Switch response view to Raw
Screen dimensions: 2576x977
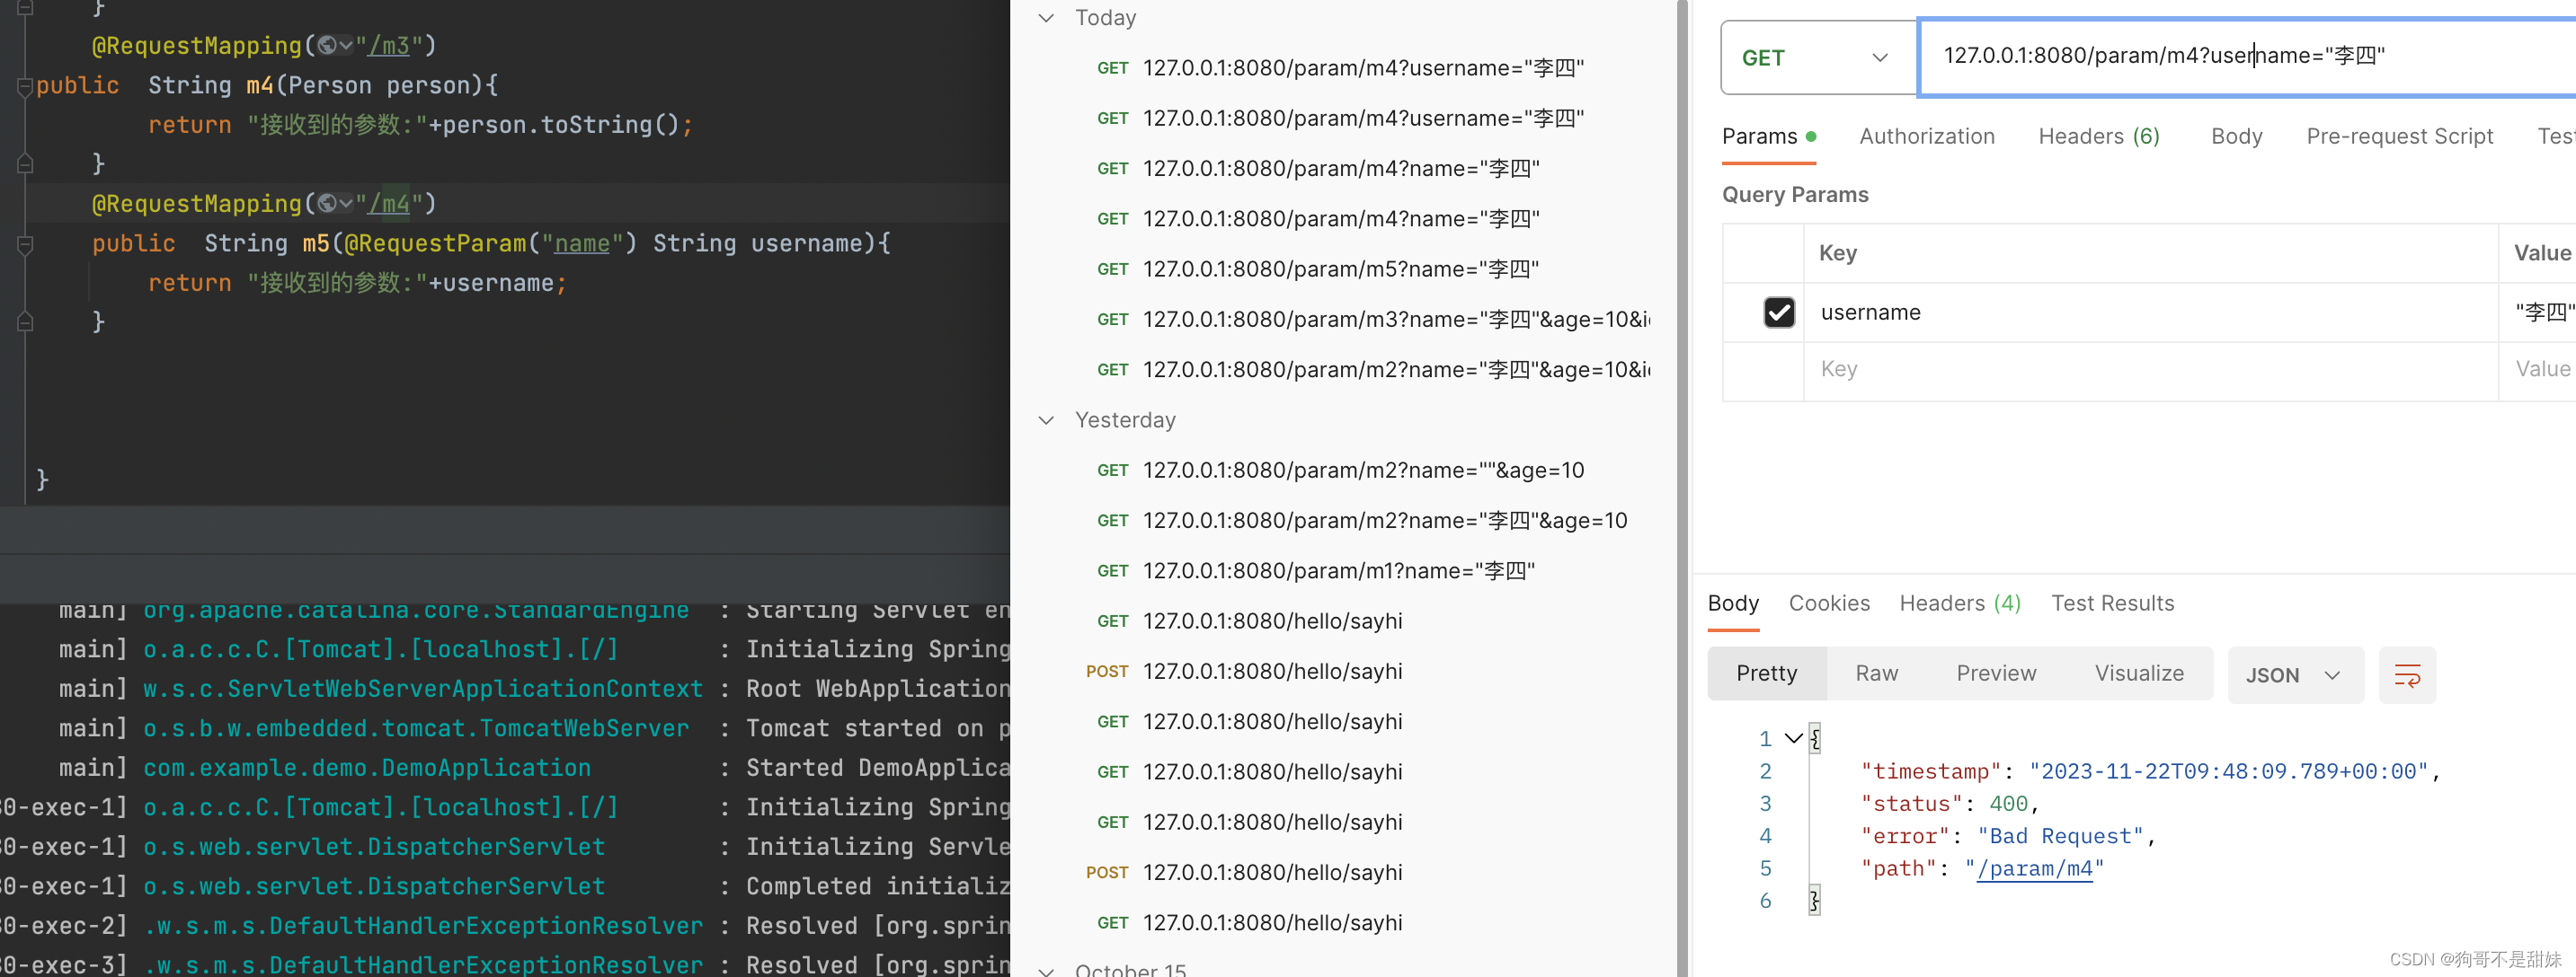pyautogui.click(x=1876, y=673)
